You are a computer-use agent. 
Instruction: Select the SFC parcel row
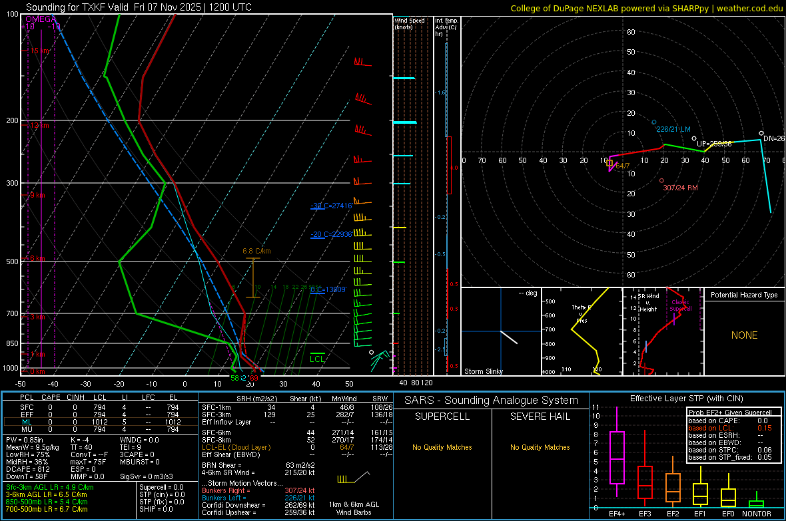click(101, 407)
